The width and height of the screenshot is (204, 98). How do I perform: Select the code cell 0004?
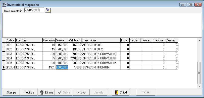tap(10, 58)
